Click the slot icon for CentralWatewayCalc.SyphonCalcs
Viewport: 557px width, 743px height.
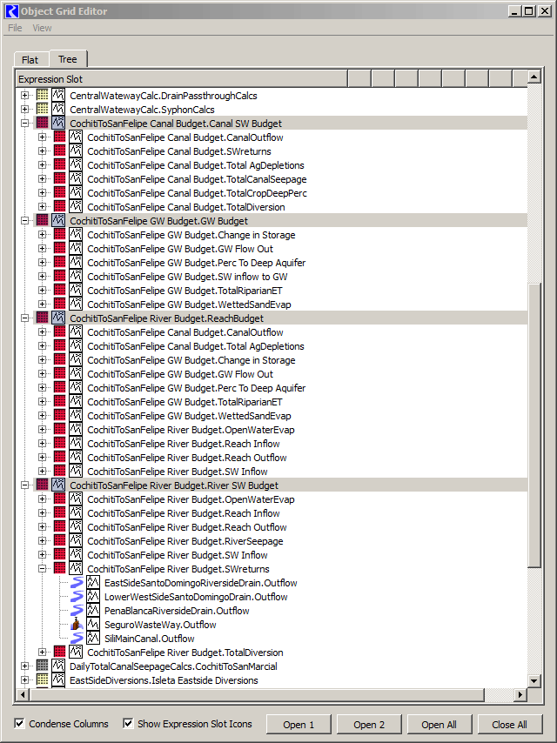tap(57, 110)
